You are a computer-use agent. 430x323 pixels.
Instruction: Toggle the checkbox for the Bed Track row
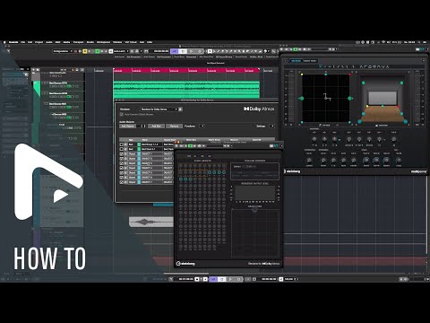click(x=122, y=149)
